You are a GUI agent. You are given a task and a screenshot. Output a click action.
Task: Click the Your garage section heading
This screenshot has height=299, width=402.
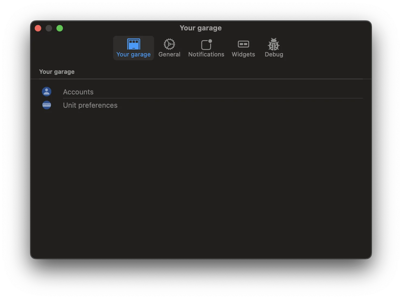pos(57,72)
